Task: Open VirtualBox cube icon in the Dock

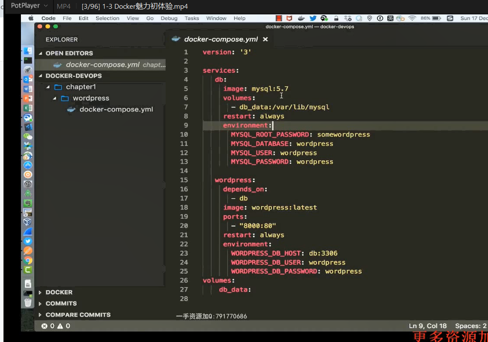Action: tap(28, 222)
